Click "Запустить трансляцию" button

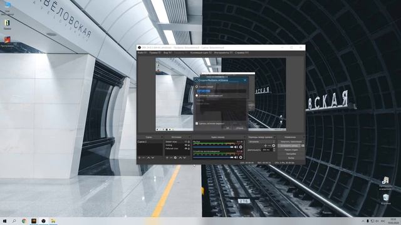(291, 142)
